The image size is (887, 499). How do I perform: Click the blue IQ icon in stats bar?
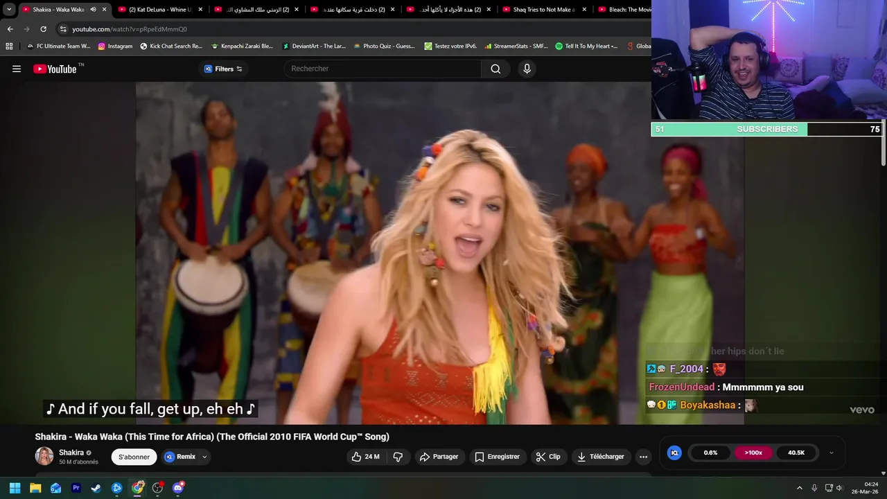[674, 453]
